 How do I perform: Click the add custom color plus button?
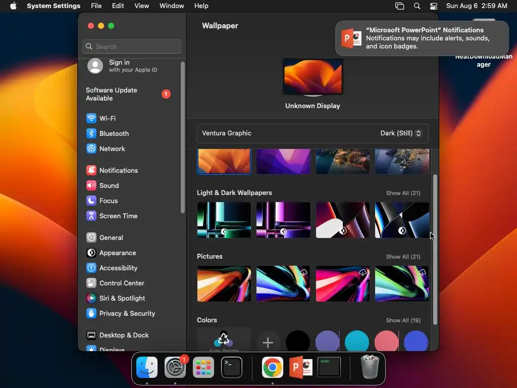[x=268, y=343]
